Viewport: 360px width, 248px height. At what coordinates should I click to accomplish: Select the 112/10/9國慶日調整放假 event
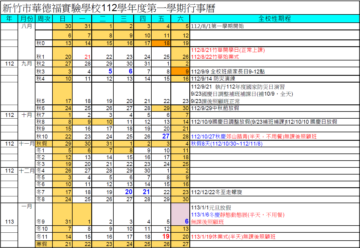(238, 122)
